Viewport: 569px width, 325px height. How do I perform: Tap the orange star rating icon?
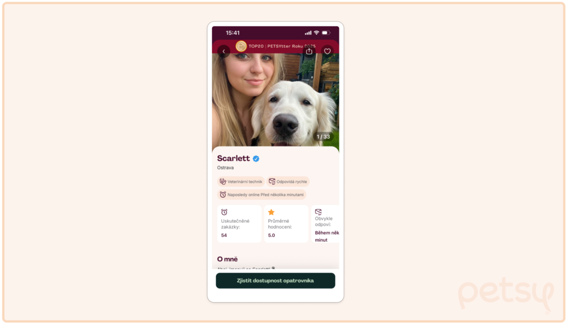click(x=271, y=212)
